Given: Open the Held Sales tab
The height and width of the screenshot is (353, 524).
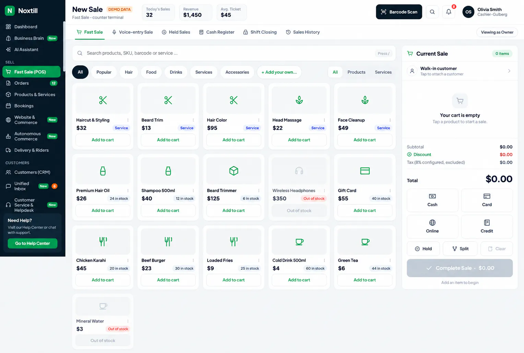Looking at the screenshot, I should click(x=176, y=32).
